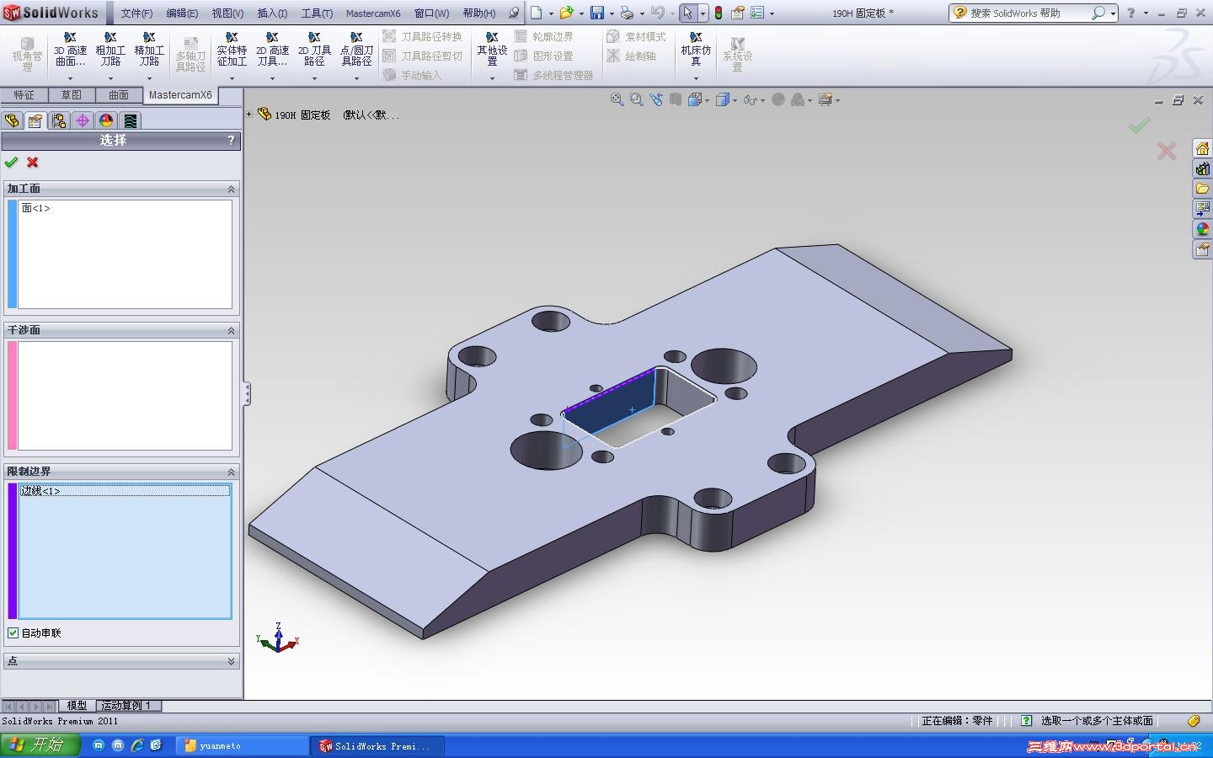The height and width of the screenshot is (758, 1213).
Task: Click the green checkmark to confirm selection
Action: pos(11,163)
